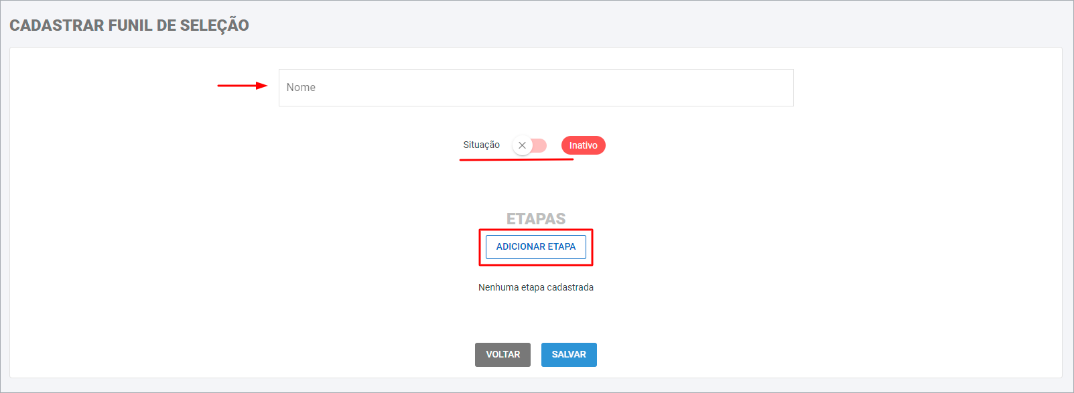Click the X knob on the Situação switch
Image resolution: width=1074 pixels, height=393 pixels.
pyautogui.click(x=522, y=145)
